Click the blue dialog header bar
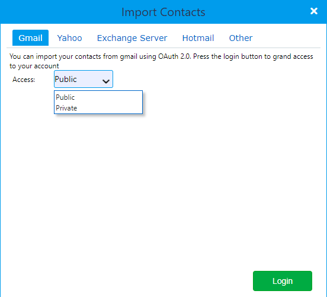This screenshot has width=327, height=297. [x=163, y=12]
